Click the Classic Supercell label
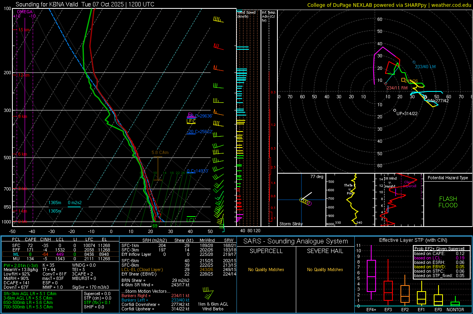The image size is (473, 314). 410,184
